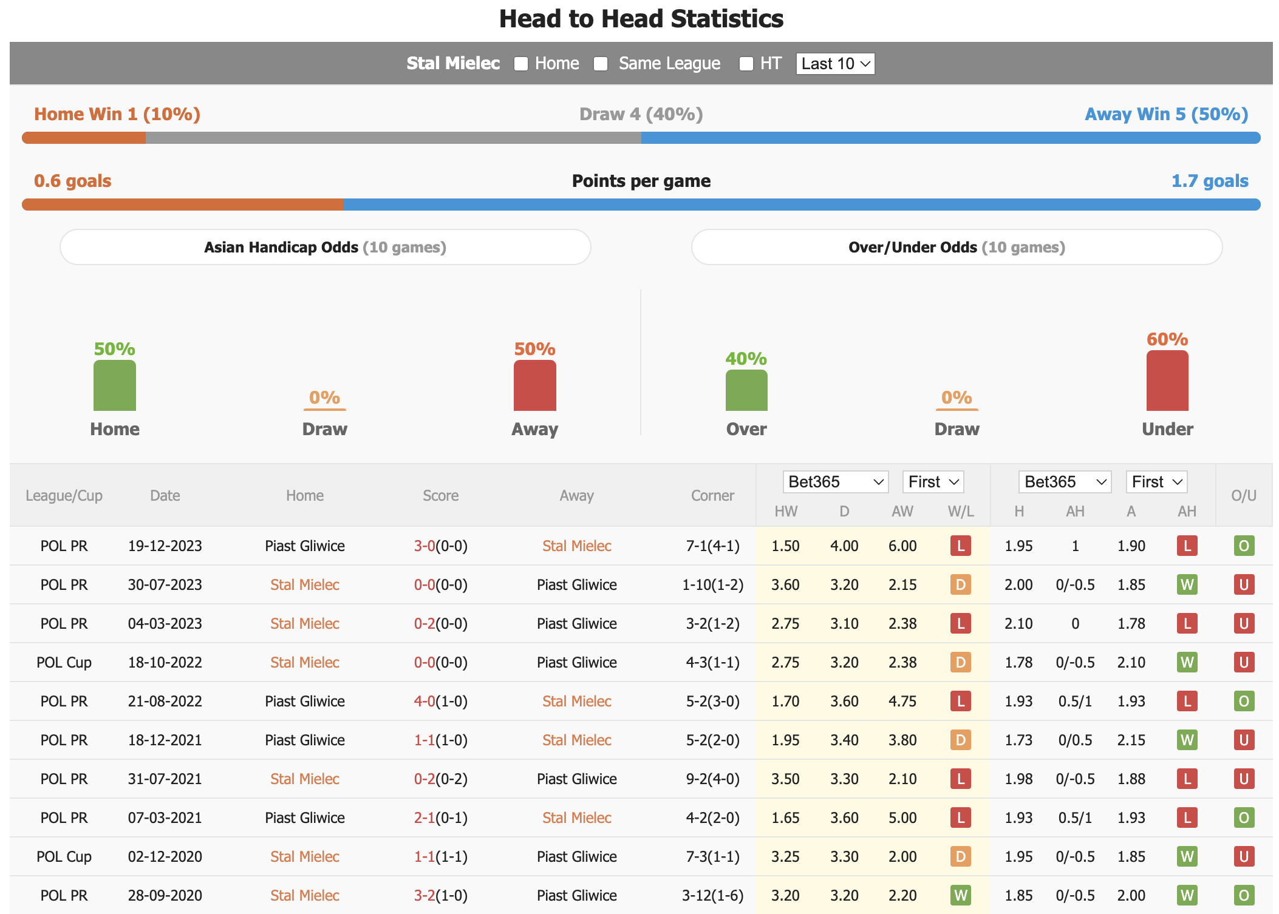1279x914 pixels.
Task: Click W/L draw badge in 18-12-2021 row
Action: [x=961, y=740]
